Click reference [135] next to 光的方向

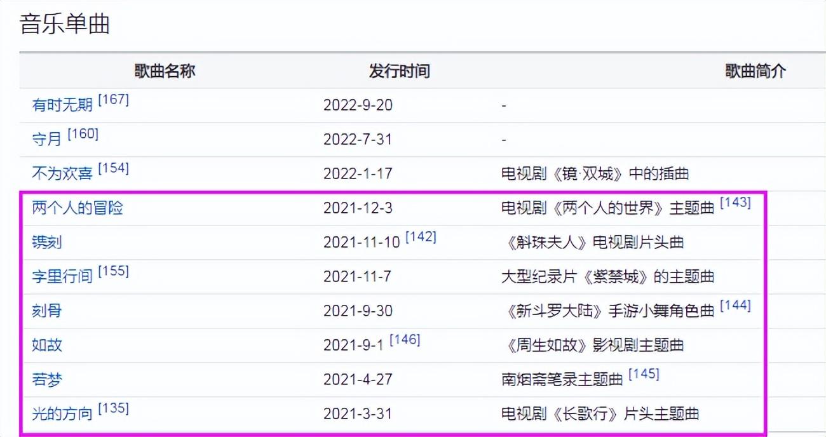(113, 408)
